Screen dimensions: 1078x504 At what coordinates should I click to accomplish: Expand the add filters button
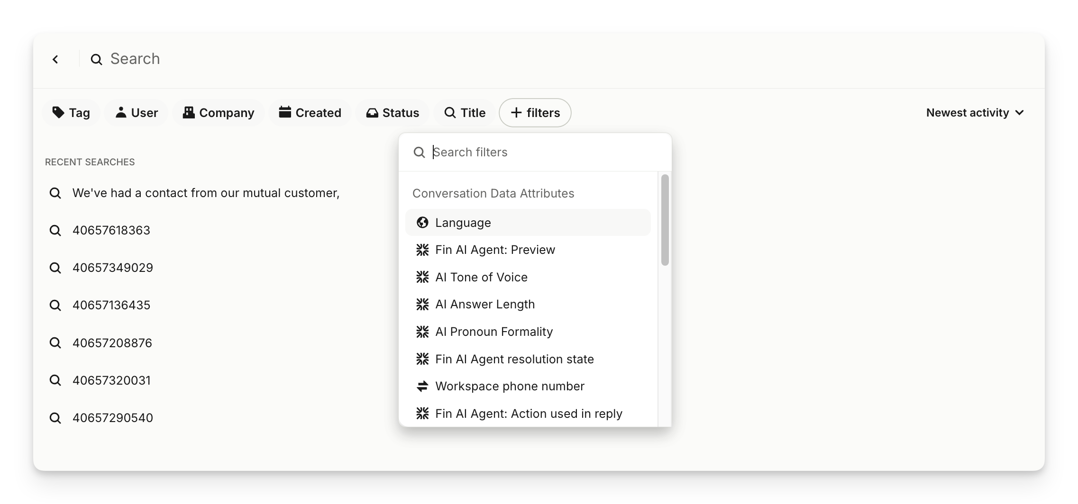click(x=535, y=113)
